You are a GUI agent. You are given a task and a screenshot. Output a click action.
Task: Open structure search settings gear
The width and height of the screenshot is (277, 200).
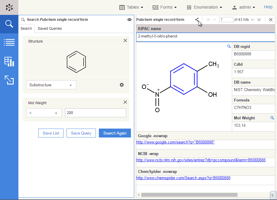[122, 85]
